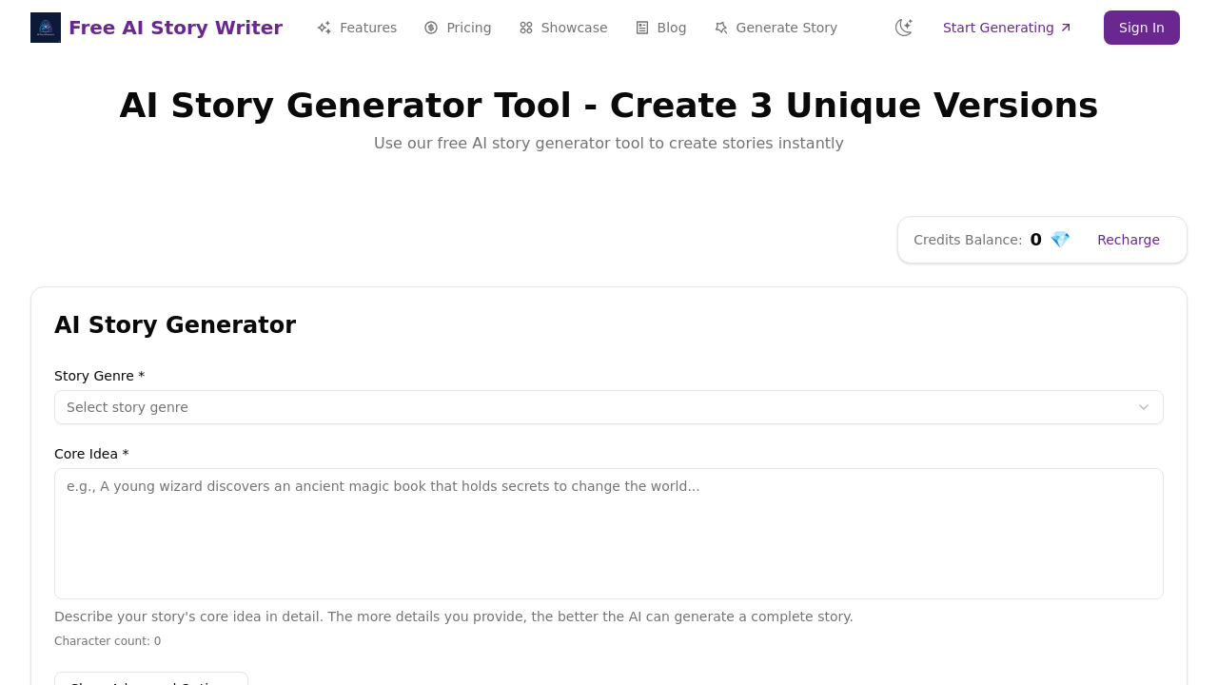Open the Story Genre dropdown
Screen dimensions: 1218x685
(609, 407)
